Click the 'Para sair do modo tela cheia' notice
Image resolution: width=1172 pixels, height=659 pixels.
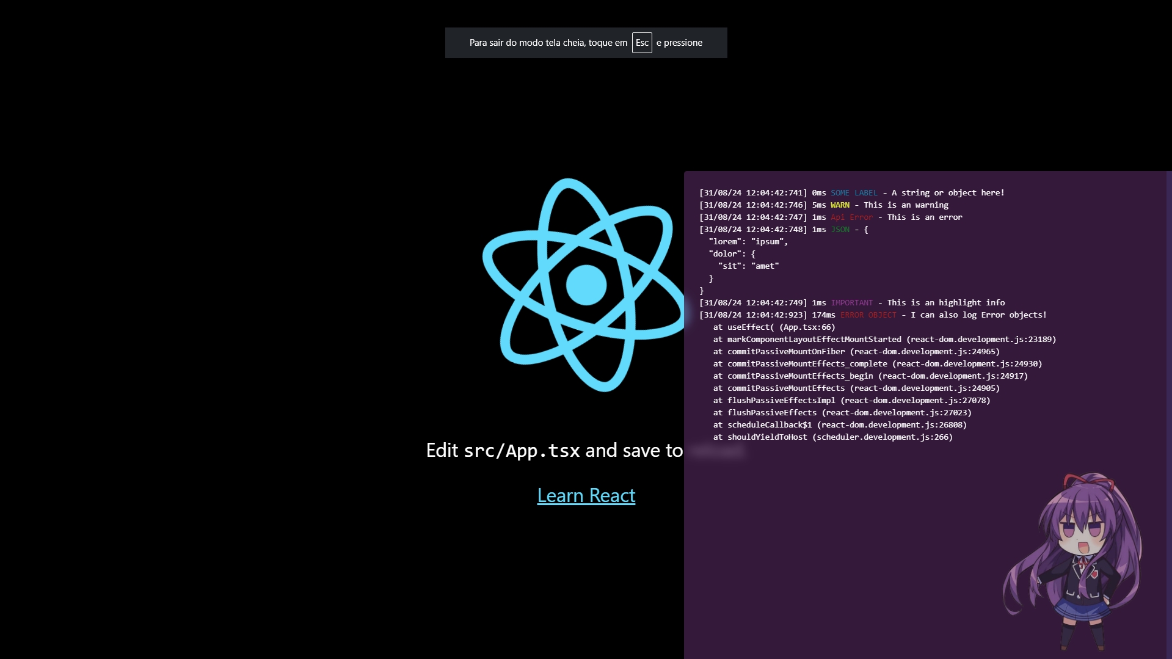click(x=586, y=43)
